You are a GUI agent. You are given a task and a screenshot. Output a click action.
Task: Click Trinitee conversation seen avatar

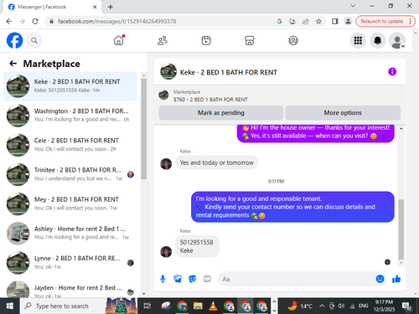pyautogui.click(x=131, y=174)
